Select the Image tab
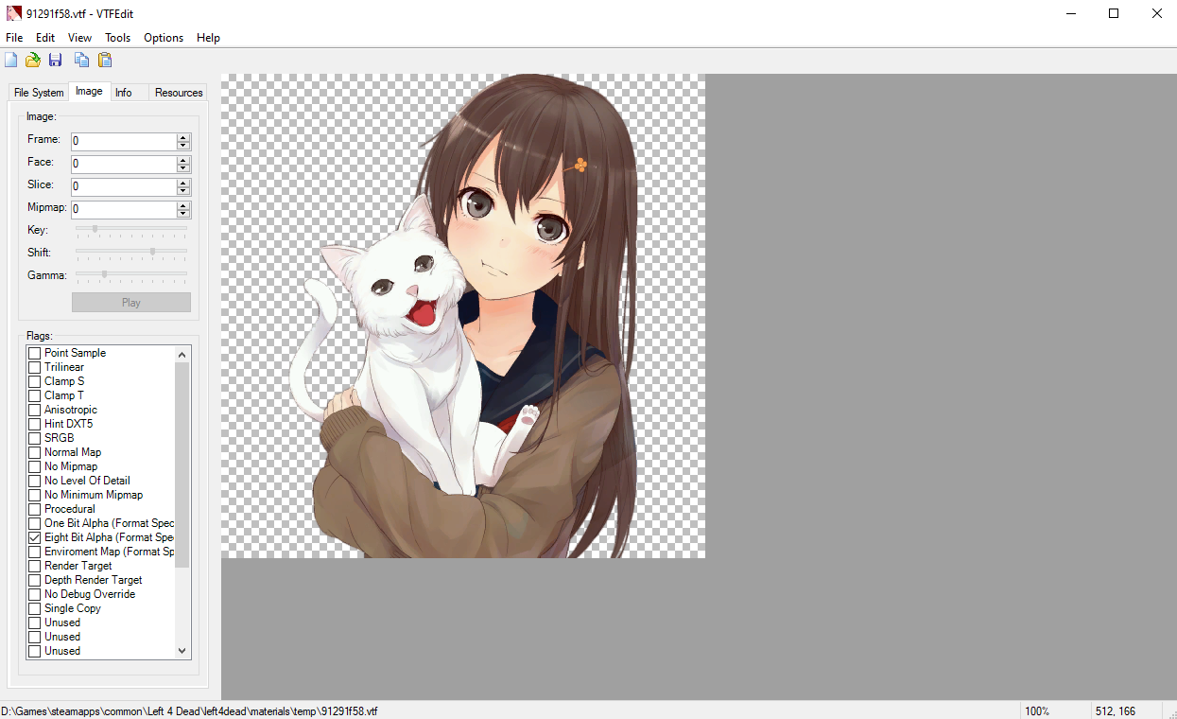The width and height of the screenshot is (1177, 719). (90, 92)
